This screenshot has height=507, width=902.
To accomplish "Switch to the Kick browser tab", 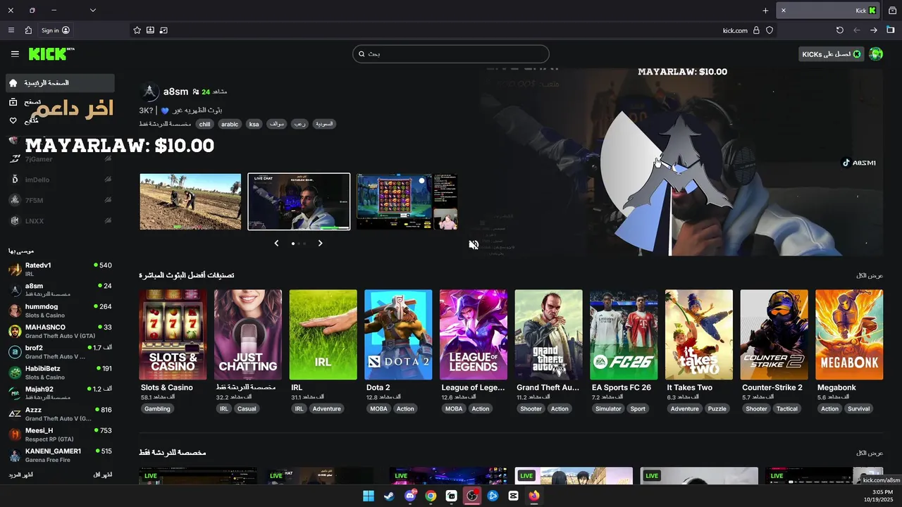I will [827, 11].
